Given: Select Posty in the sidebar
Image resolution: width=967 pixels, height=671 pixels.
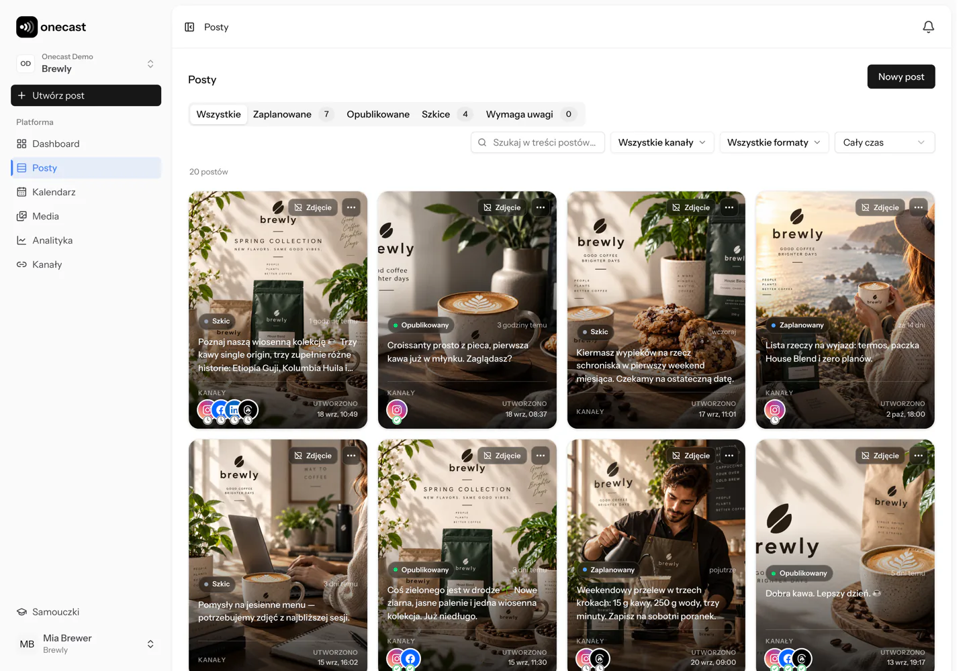Looking at the screenshot, I should (86, 168).
